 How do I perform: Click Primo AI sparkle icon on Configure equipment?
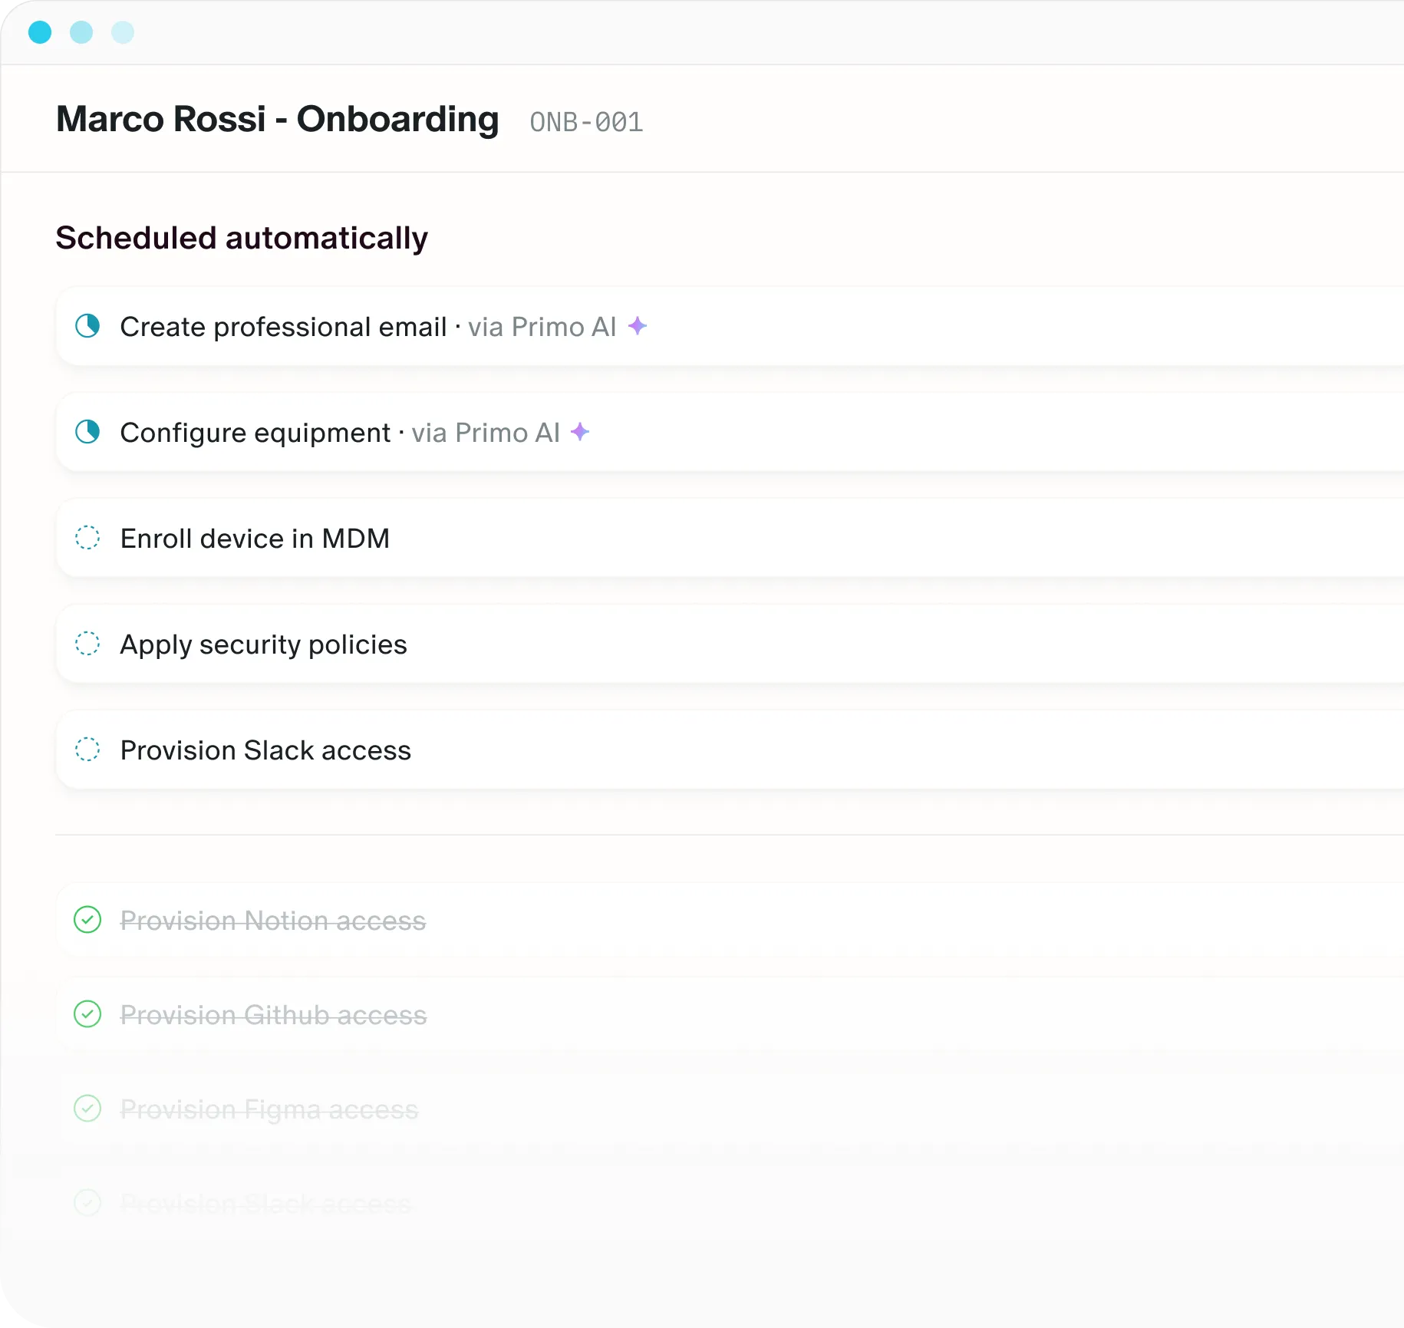point(580,432)
